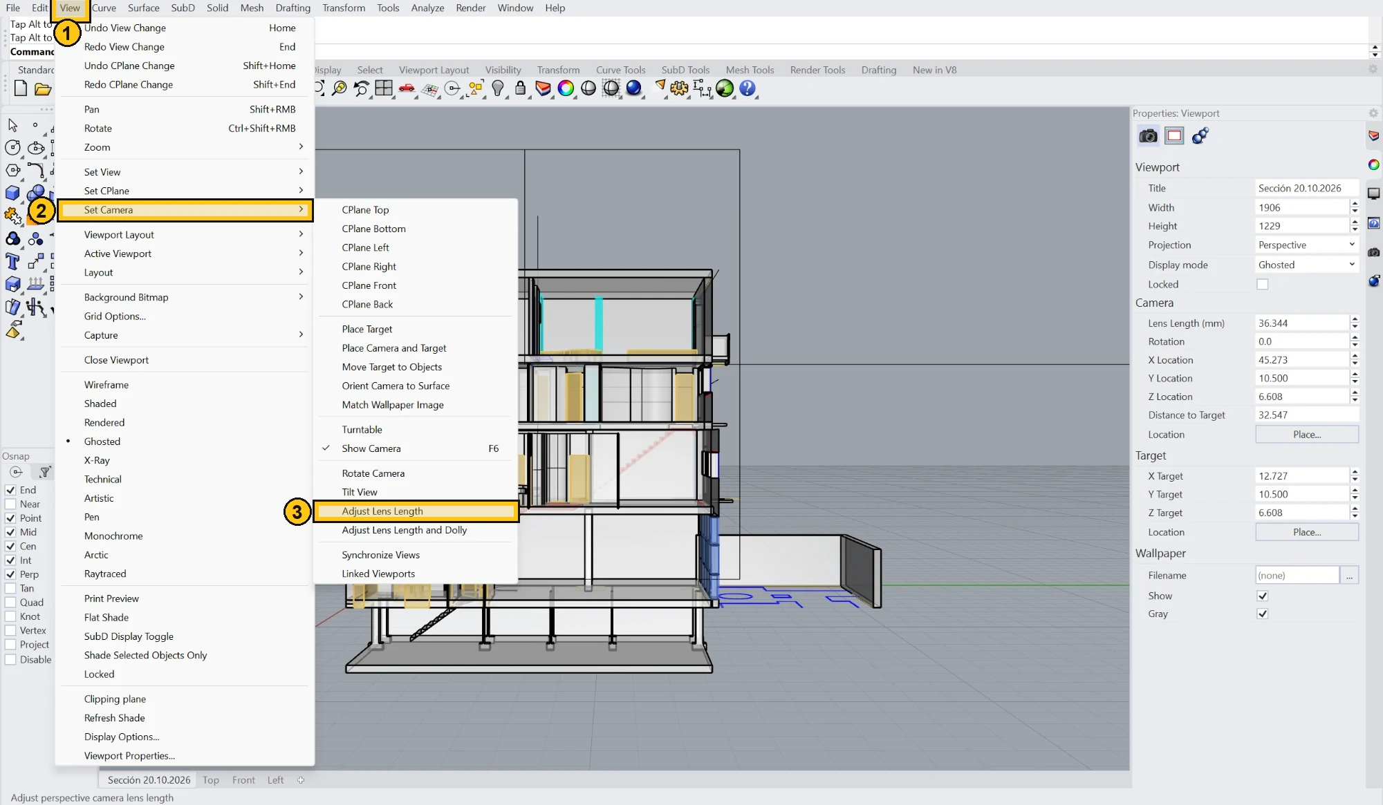Toggle the Perp osnap checkbox
Viewport: 1383px width, 805px height.
[10, 574]
